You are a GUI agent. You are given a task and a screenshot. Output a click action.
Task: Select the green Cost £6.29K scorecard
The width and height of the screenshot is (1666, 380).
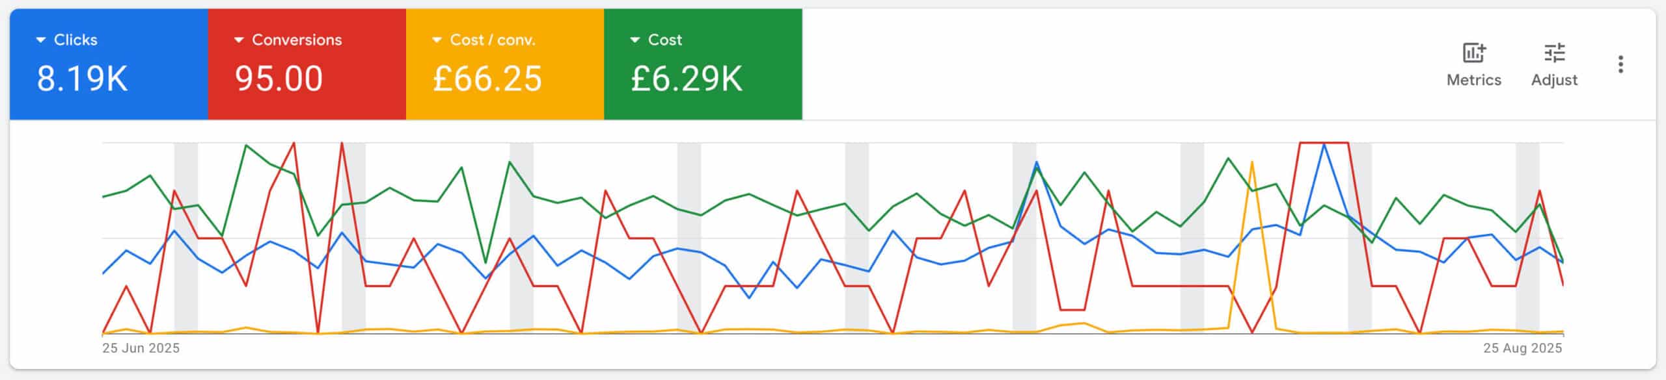703,64
